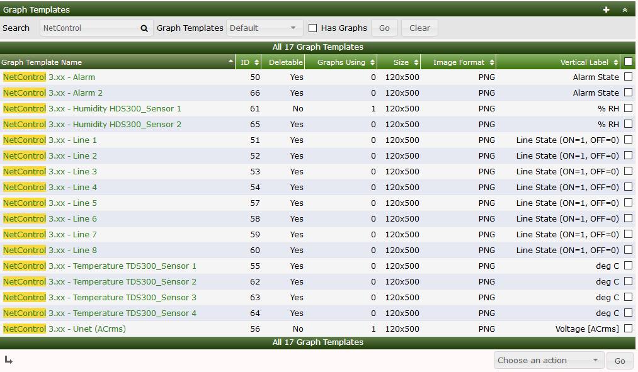
Task: Click the Voltage [ACrms] vertical label cell
Action: point(587,329)
